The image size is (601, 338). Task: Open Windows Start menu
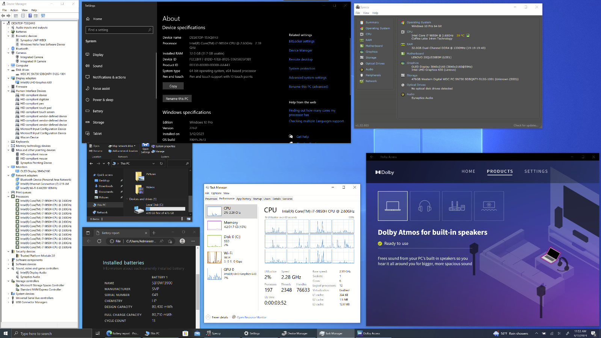pos(6,333)
